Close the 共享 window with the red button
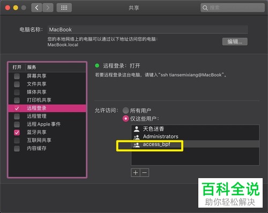The width and height of the screenshot is (268, 213). tap(8, 8)
